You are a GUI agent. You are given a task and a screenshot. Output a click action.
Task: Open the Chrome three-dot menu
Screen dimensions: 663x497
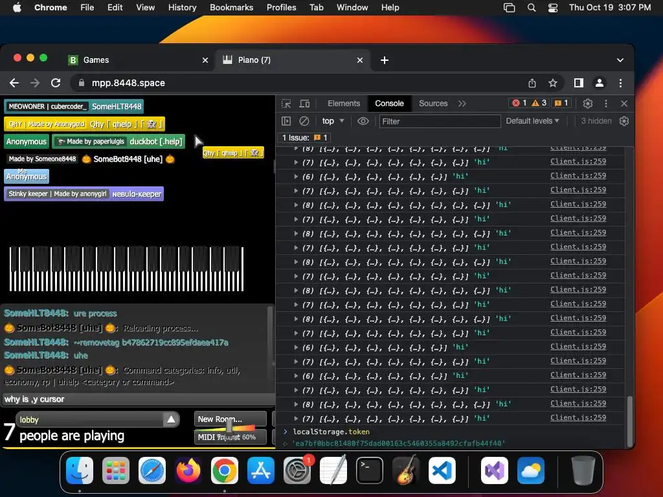(620, 83)
